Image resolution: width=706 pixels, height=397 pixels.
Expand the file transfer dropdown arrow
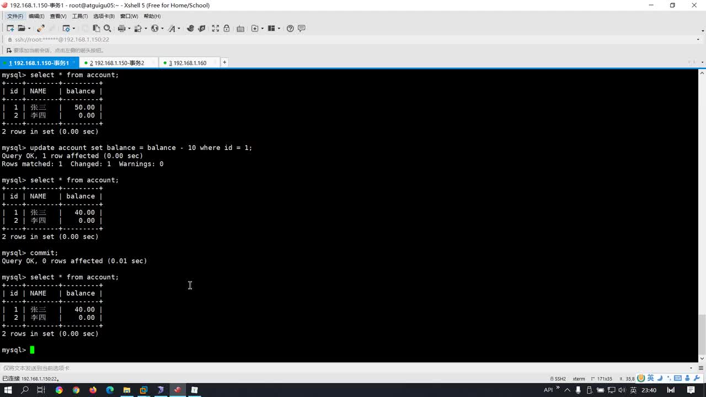coord(146,28)
